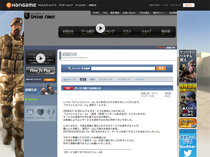Play the video in the main navigation
The height and width of the screenshot is (157, 210).
100,28
